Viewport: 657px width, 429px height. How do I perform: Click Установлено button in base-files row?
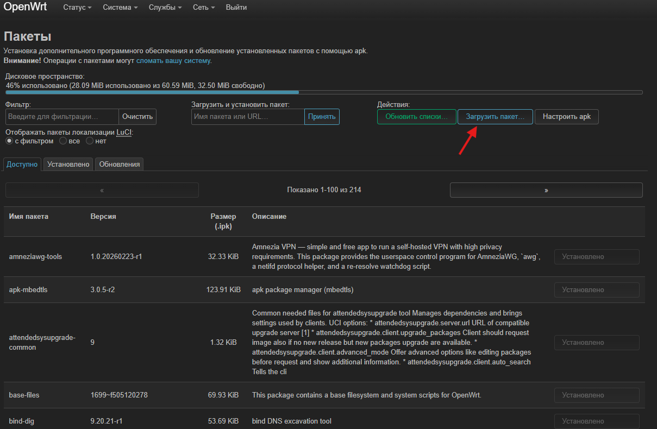tap(597, 395)
